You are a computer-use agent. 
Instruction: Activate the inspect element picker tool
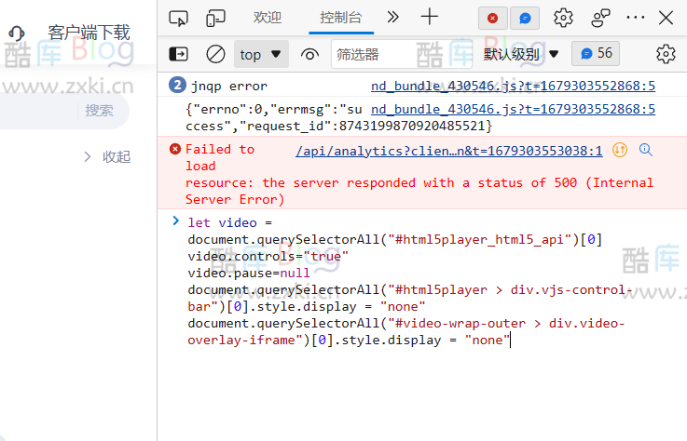(179, 18)
